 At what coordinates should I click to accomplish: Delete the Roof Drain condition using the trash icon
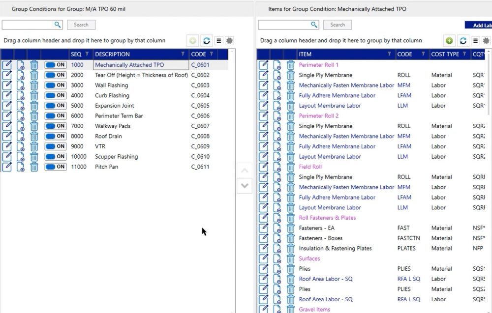pos(33,136)
